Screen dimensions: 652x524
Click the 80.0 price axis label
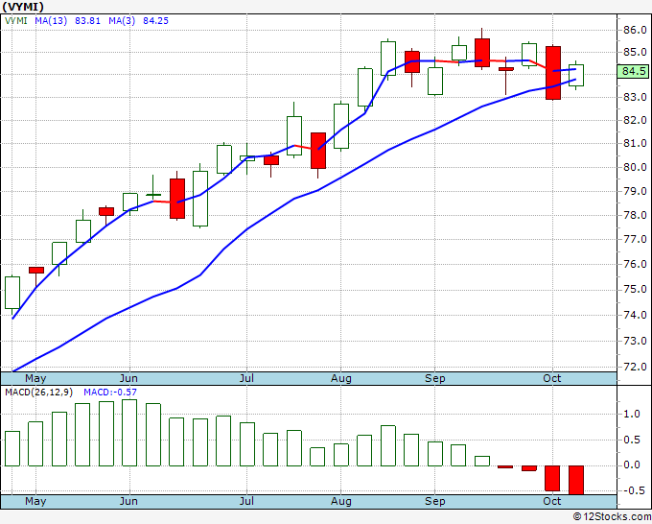click(635, 167)
